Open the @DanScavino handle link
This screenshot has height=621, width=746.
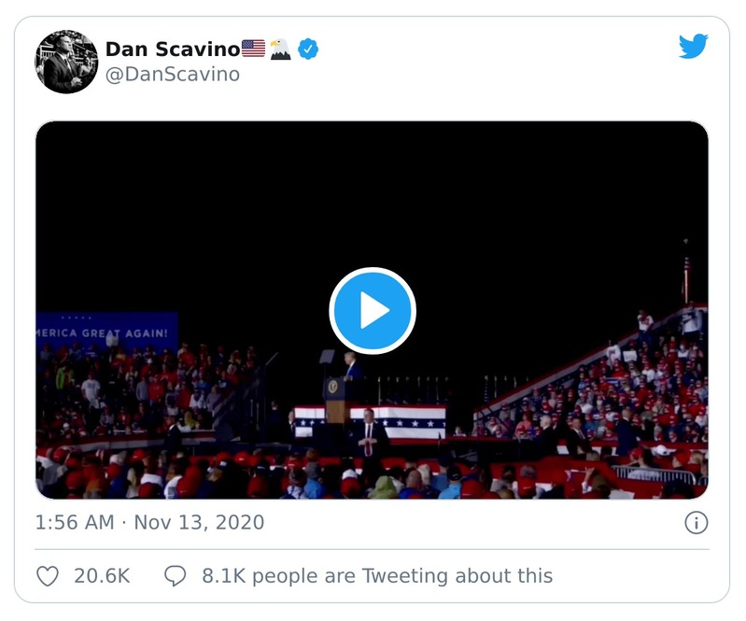pyautogui.click(x=172, y=75)
